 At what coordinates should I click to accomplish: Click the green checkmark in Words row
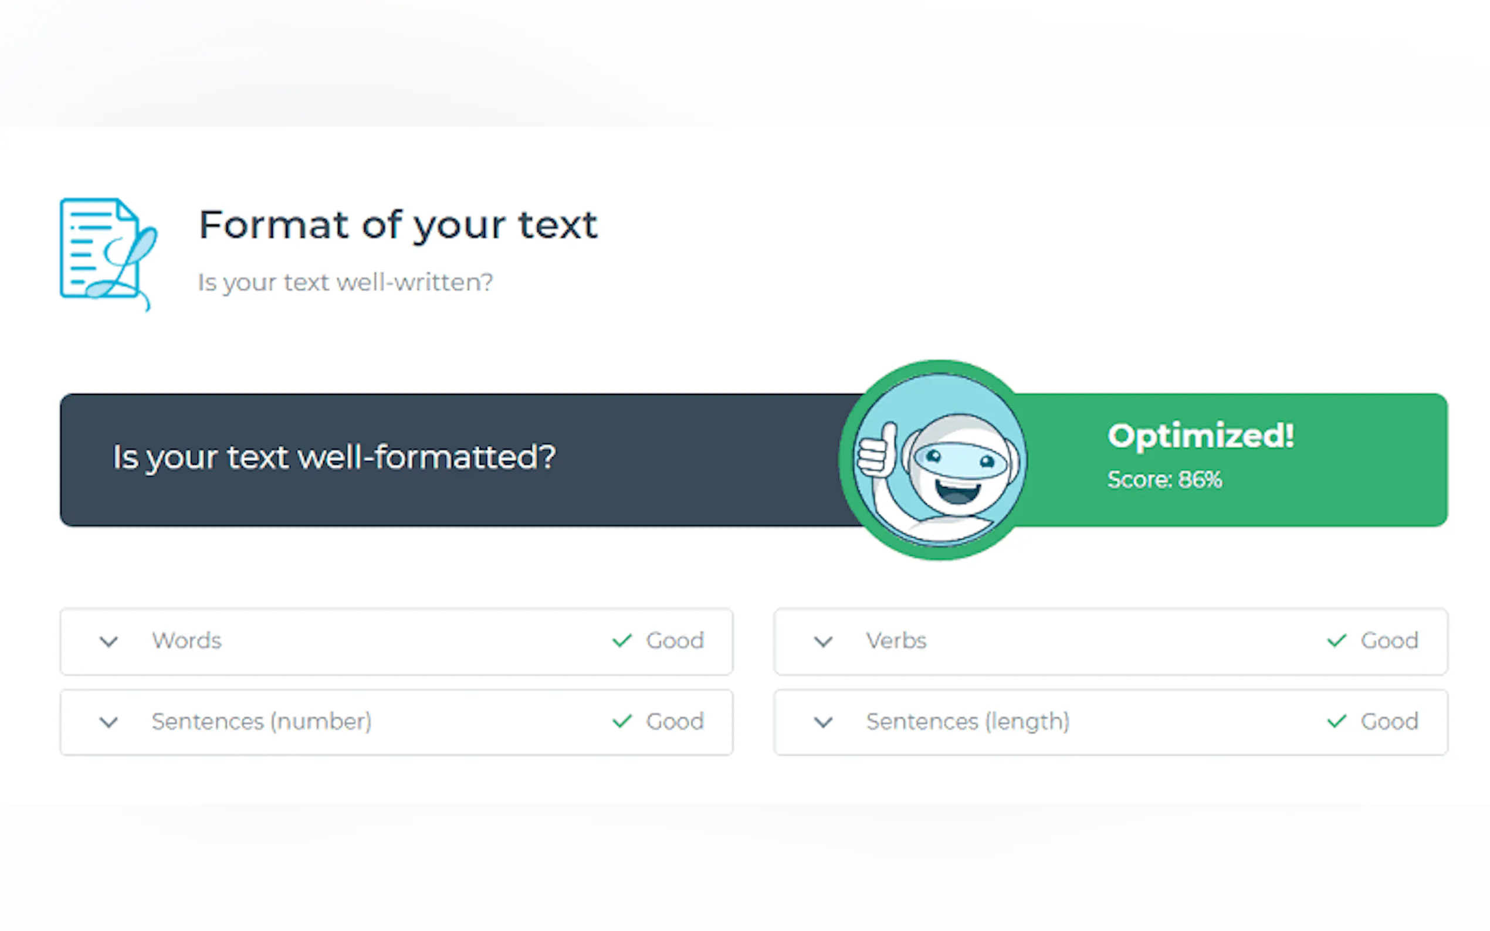622,641
